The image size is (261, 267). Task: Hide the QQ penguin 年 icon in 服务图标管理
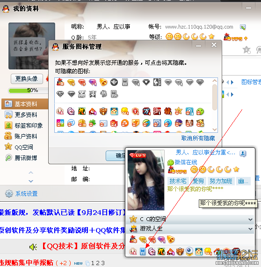(60, 82)
